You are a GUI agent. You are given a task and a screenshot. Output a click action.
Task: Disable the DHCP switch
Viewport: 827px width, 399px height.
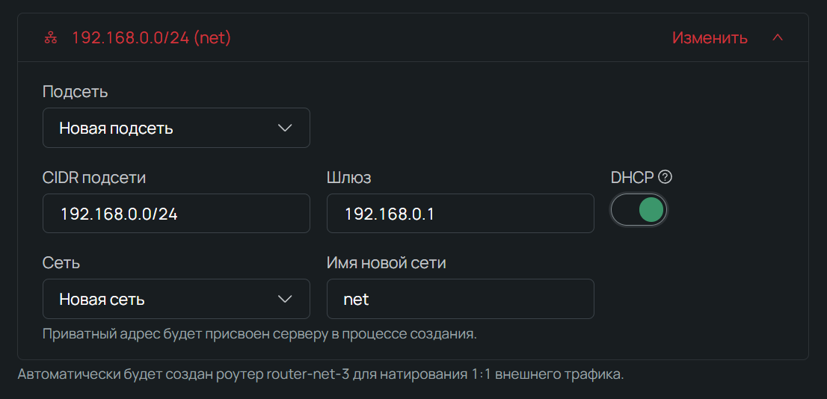tap(639, 211)
